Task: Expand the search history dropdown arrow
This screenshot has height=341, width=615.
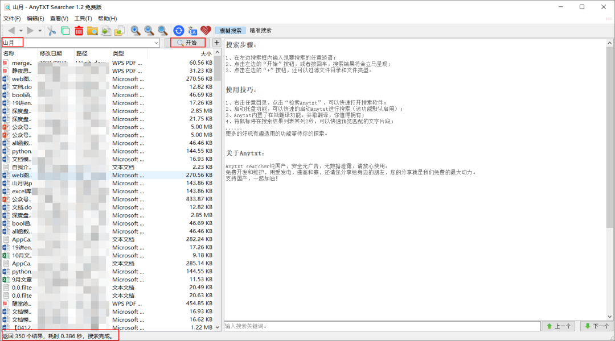Action: pyautogui.click(x=156, y=43)
